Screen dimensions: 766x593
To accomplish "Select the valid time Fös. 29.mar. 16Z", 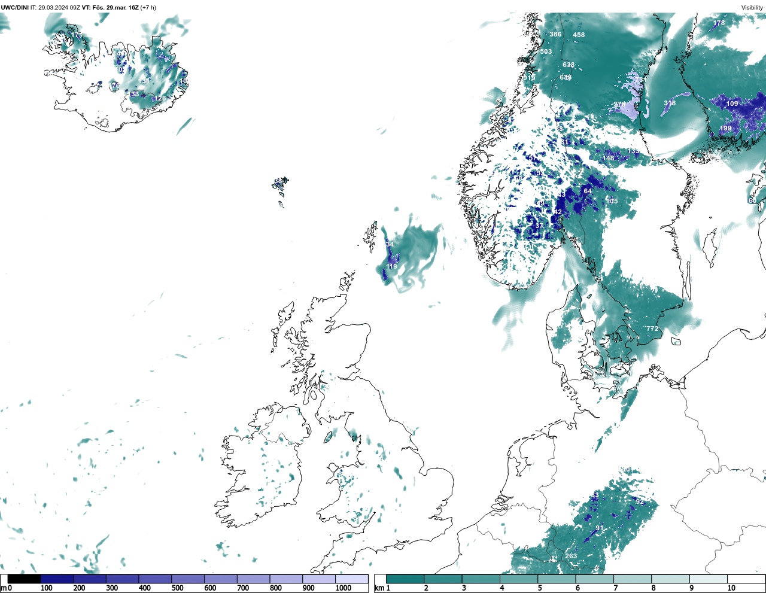I will [116, 7].
